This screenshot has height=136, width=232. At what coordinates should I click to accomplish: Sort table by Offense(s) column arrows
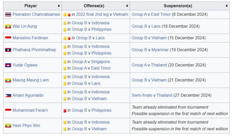tap(127, 6)
